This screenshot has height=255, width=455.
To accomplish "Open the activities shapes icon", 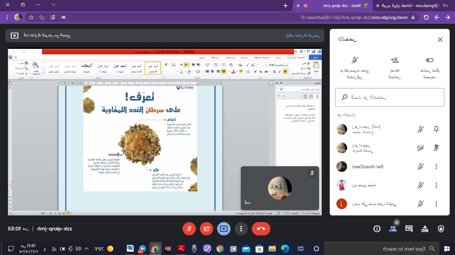I will pyautogui.click(x=425, y=229).
